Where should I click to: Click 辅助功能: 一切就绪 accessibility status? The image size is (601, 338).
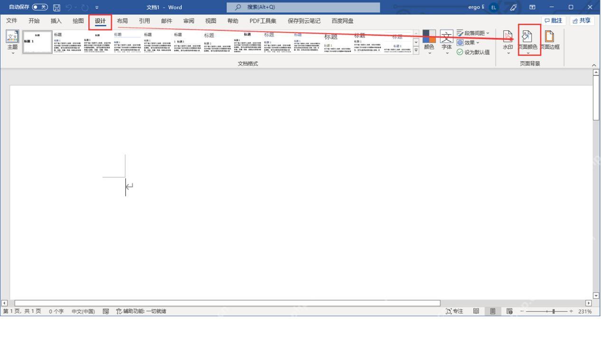click(x=141, y=311)
